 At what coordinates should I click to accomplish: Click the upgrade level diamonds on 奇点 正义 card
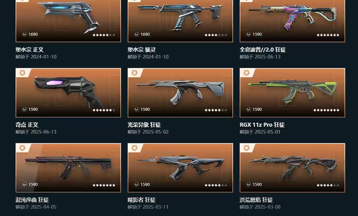point(104,110)
